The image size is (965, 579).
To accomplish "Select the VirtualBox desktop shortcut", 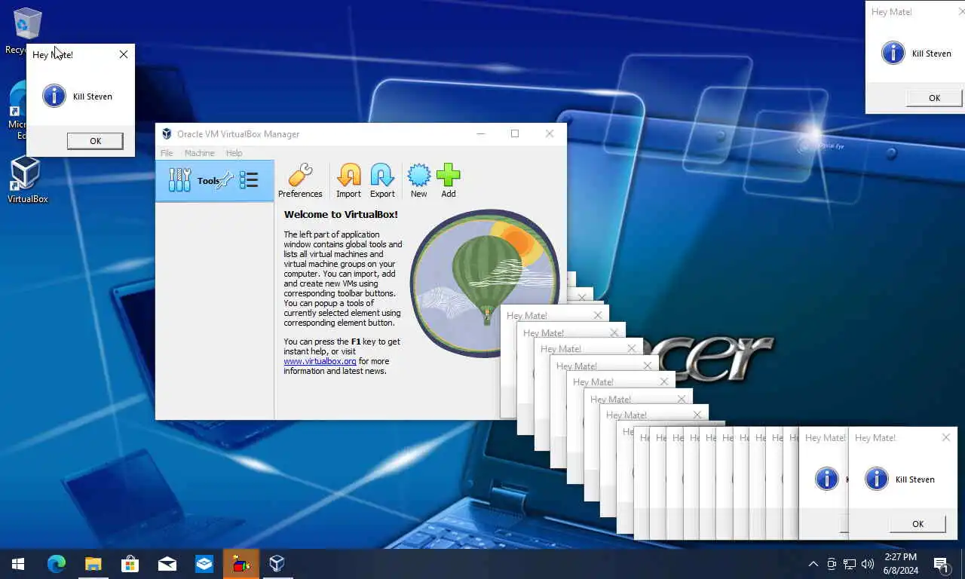I will (x=27, y=179).
